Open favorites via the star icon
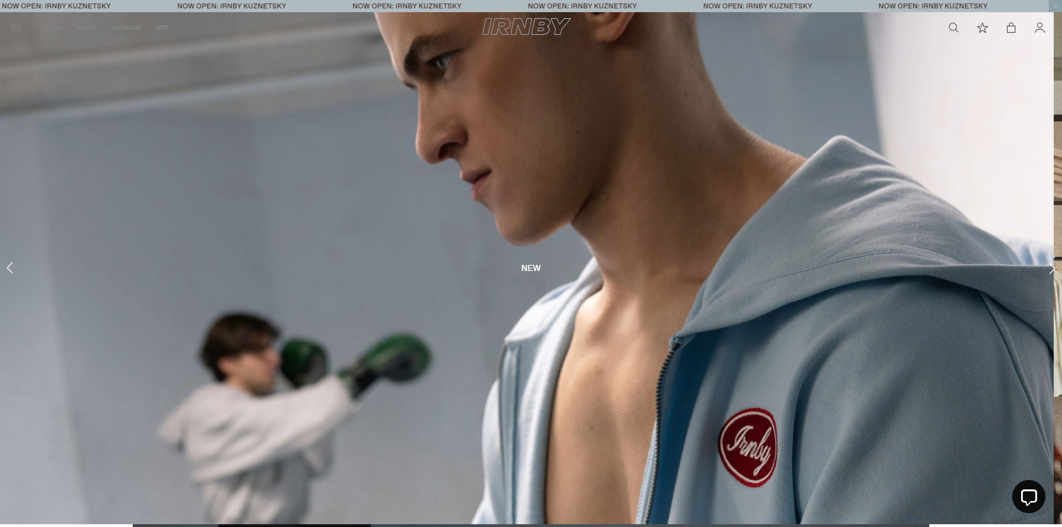The height and width of the screenshot is (527, 1062). (982, 28)
